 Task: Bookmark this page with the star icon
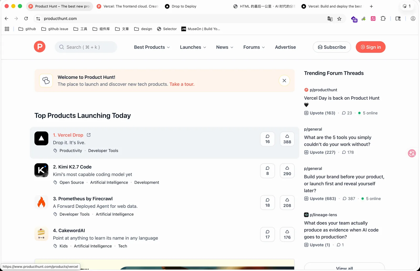click(339, 19)
